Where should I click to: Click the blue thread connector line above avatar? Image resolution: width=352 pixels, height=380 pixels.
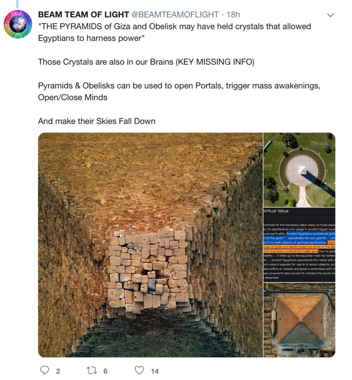pyautogui.click(x=17, y=3)
